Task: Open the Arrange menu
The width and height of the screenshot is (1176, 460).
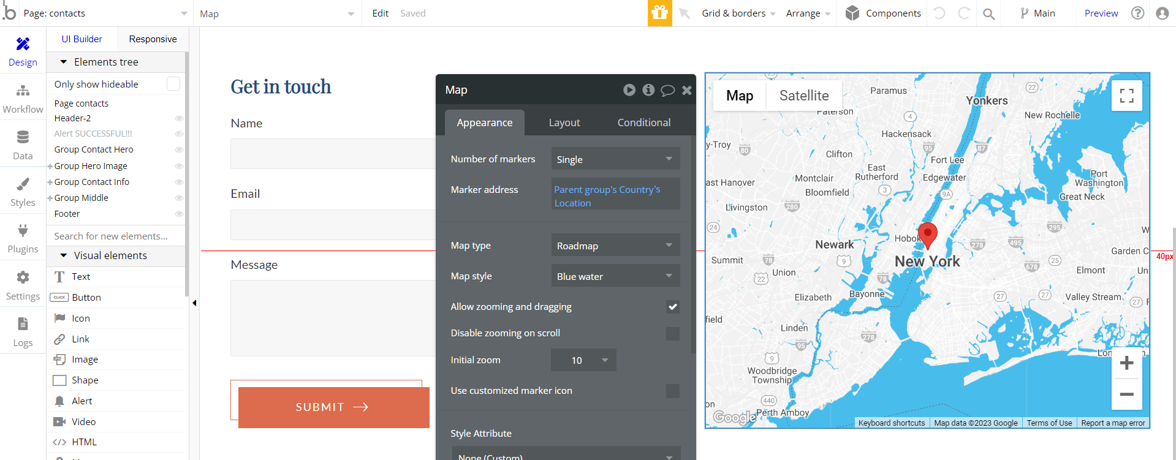Action: pos(808,13)
